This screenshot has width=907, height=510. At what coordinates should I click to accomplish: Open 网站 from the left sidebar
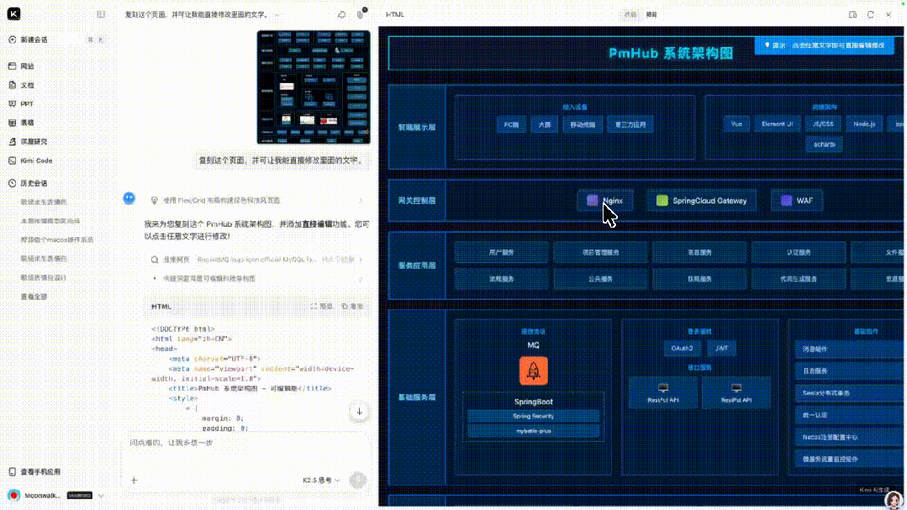coord(29,65)
